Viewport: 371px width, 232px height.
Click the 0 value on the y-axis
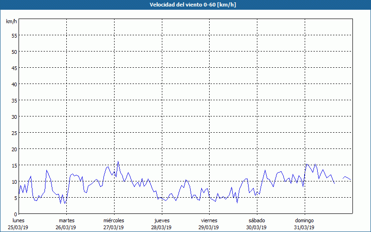pyautogui.click(x=16, y=214)
